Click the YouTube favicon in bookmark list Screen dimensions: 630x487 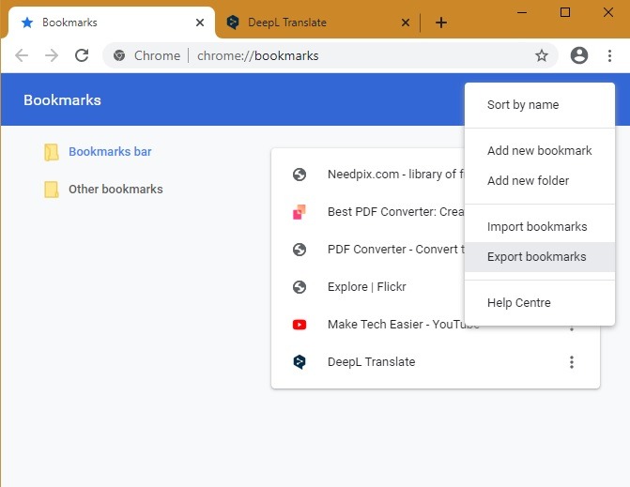[x=300, y=325]
